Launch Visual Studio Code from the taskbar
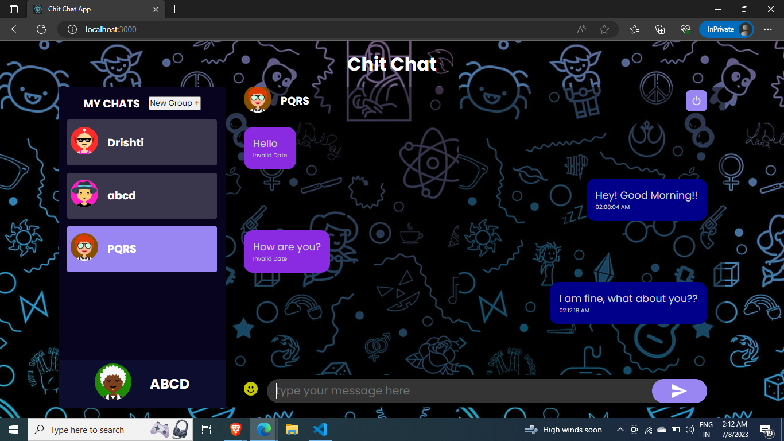 (320, 429)
